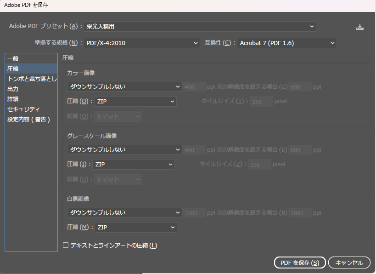Open グレースケール画像 downsampling method dropdown
Image resolution: width=376 pixels, height=274 pixels.
tap(124, 149)
